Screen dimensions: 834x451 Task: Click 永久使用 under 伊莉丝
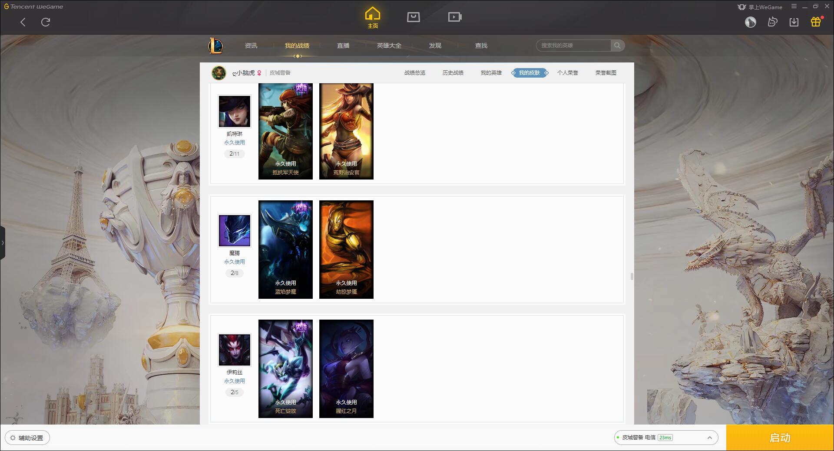click(x=235, y=381)
